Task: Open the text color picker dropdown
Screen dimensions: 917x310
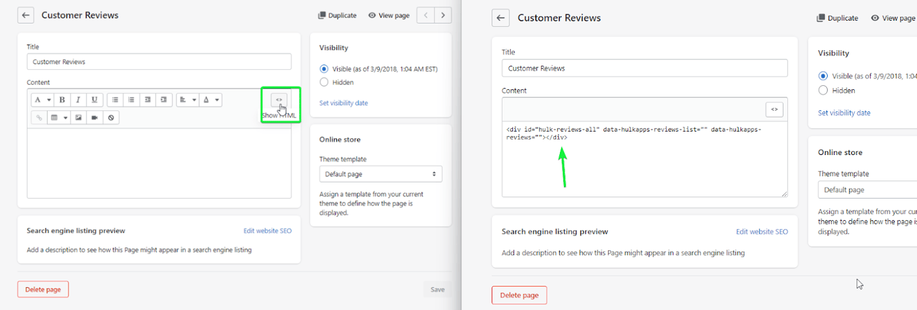Action: [211, 100]
